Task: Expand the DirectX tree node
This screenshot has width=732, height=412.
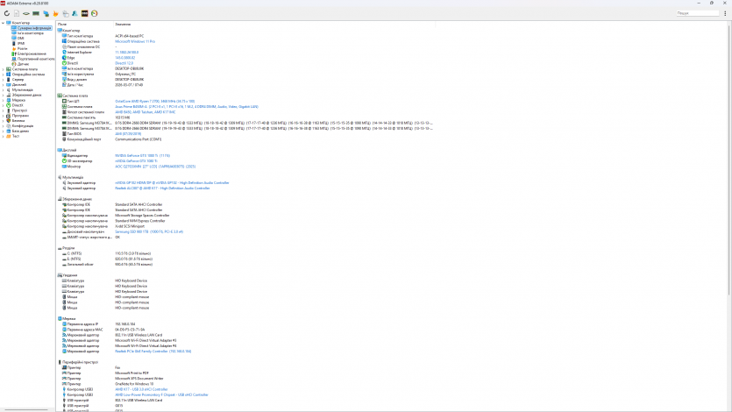Action: click(x=4, y=105)
